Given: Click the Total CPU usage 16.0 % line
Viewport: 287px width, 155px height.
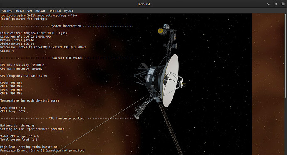Looking at the screenshot, I should click(20, 136).
